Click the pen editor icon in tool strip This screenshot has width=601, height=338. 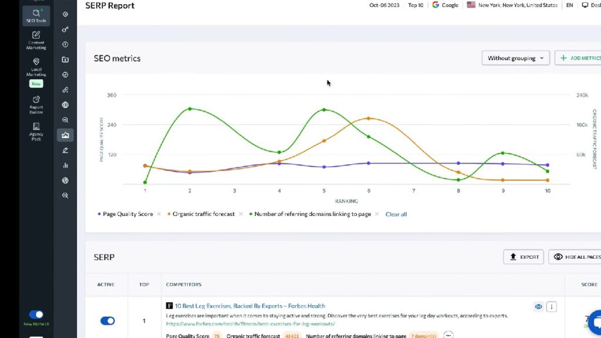pyautogui.click(x=65, y=150)
